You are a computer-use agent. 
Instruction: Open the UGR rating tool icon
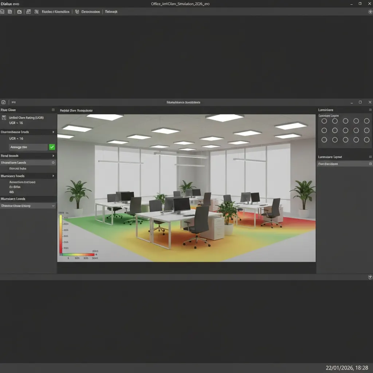(4, 118)
